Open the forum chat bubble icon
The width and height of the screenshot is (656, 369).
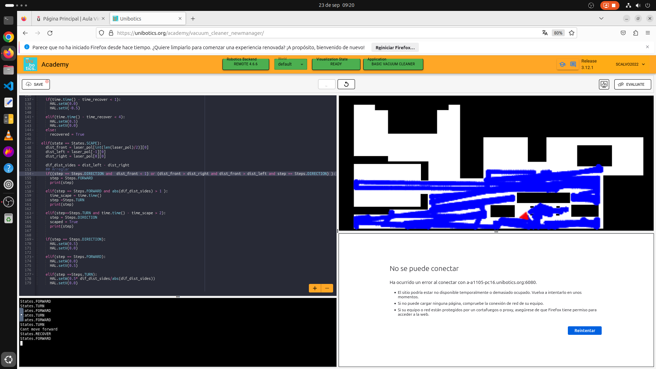point(573,64)
